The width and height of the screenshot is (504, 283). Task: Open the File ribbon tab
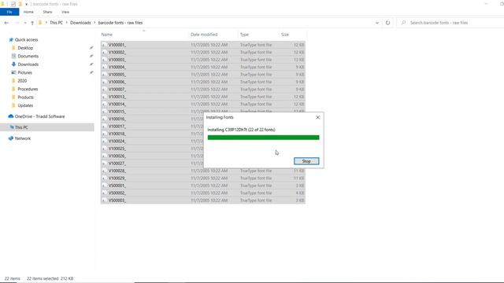[9, 12]
